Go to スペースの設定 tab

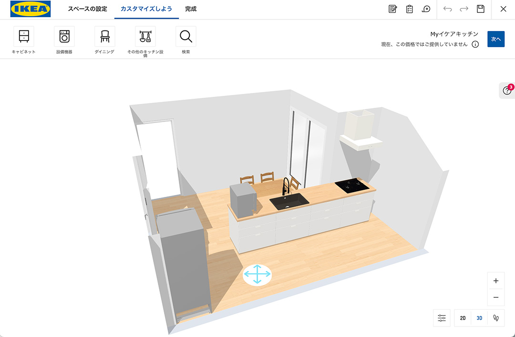click(x=87, y=9)
